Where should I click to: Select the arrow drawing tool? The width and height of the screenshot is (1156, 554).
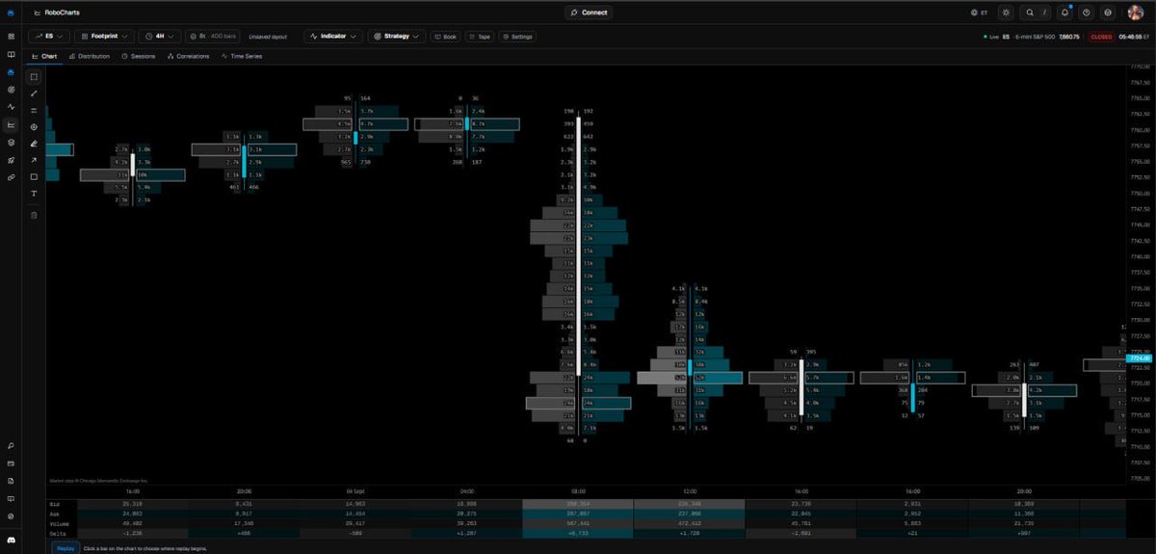click(34, 160)
